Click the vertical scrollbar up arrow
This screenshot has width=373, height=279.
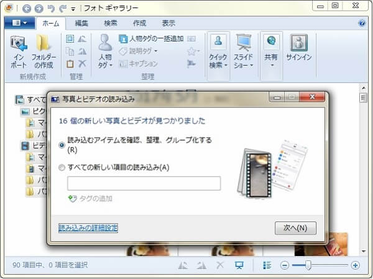363,88
